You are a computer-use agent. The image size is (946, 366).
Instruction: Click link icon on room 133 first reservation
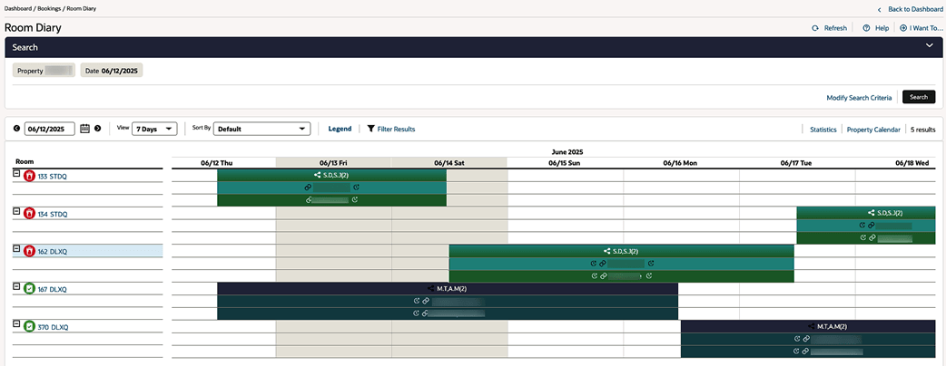[309, 188]
